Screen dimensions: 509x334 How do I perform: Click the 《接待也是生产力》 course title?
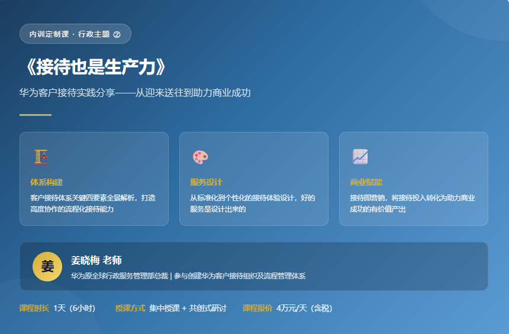[x=95, y=67]
